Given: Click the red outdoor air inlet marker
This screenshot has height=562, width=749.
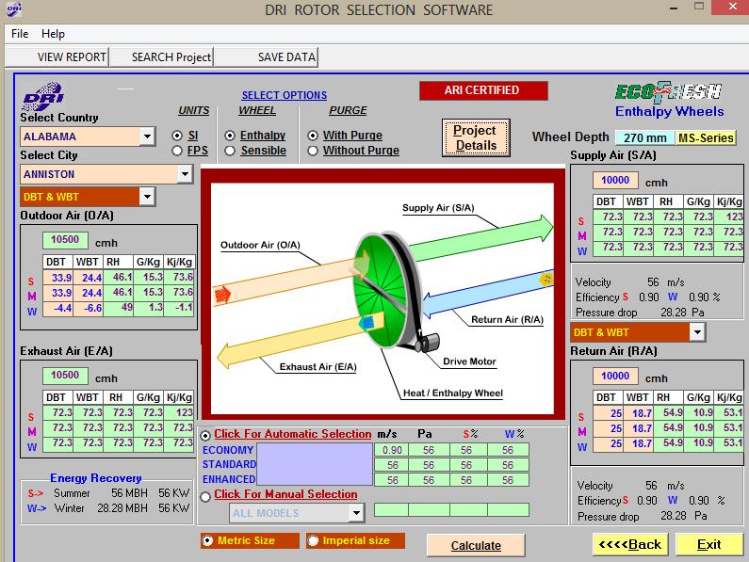Looking at the screenshot, I should coord(222,295).
